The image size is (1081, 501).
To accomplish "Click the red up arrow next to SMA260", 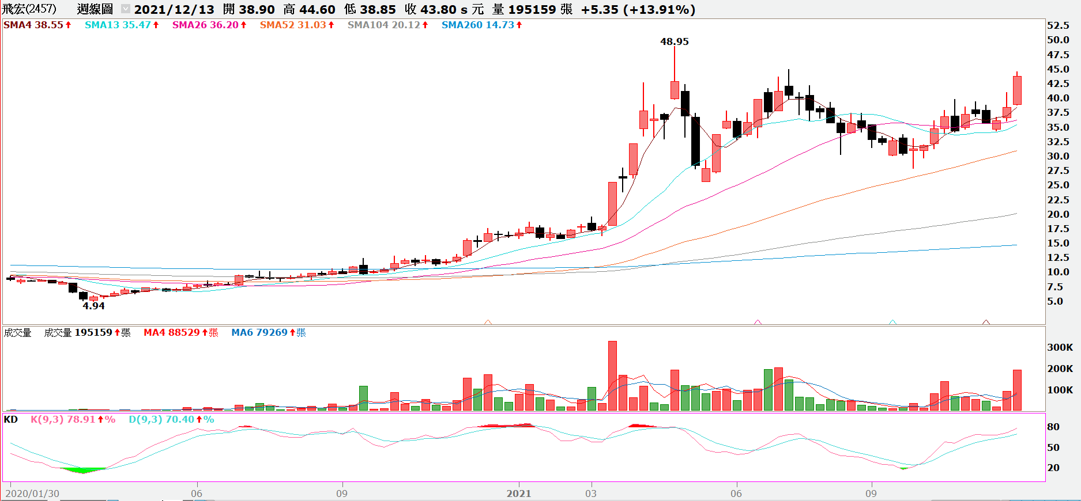I will coord(519,25).
